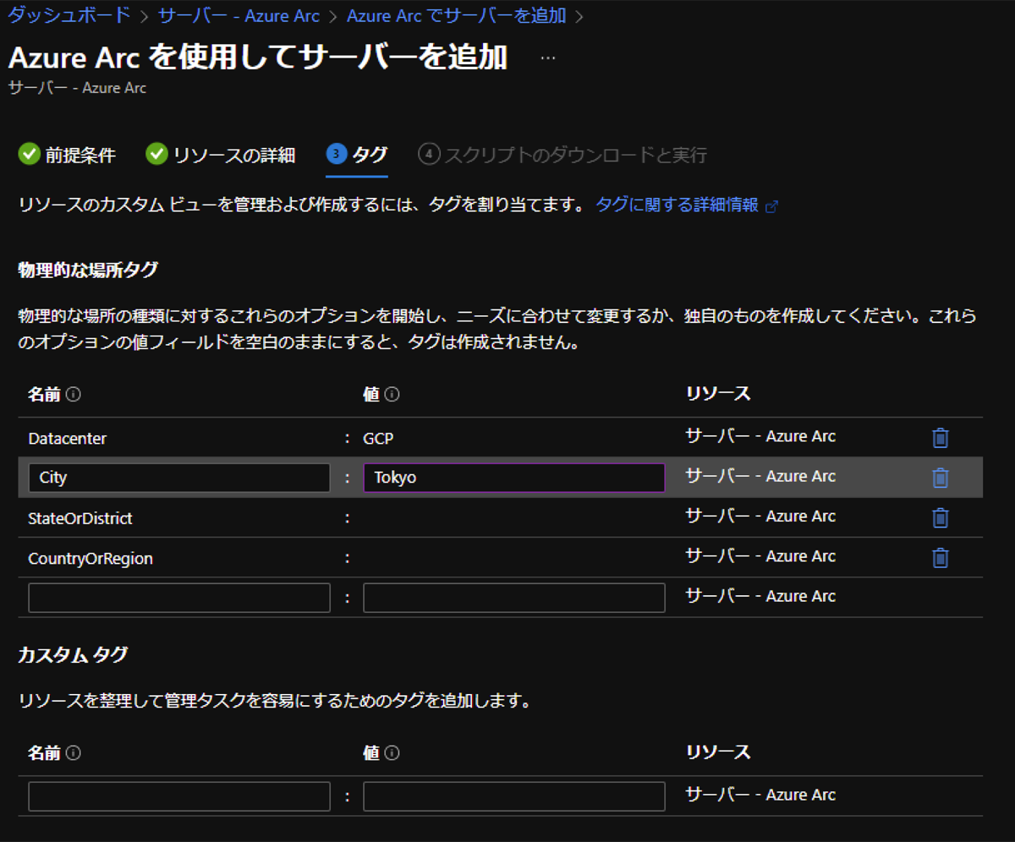
Task: Show info for カスタム タグ 値 column
Action: [392, 752]
